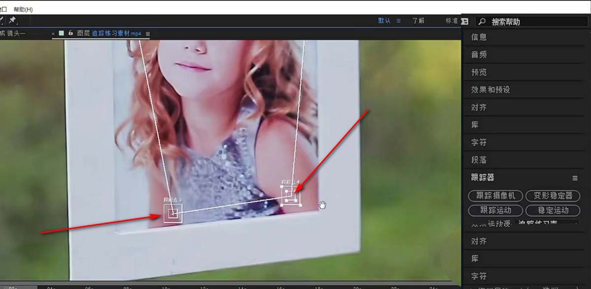Click the 跟踪运动 button
The image size is (591, 289).
(495, 210)
